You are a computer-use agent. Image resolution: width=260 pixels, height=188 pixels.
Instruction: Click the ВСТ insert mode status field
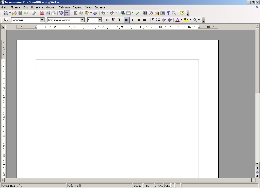click(149, 186)
